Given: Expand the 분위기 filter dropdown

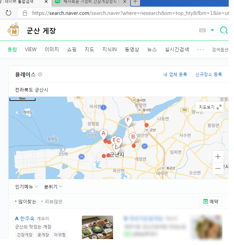Looking at the screenshot, I should point(53,187).
